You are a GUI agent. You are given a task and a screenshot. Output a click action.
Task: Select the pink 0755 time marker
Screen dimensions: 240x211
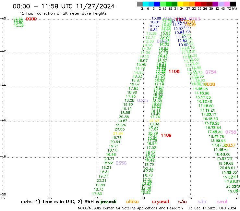point(231,132)
